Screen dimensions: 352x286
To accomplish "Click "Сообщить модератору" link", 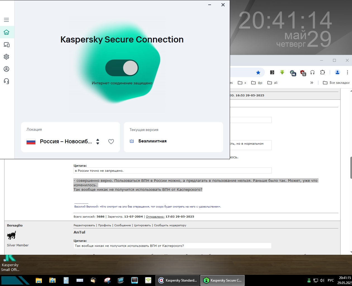I will click(x=170, y=225).
